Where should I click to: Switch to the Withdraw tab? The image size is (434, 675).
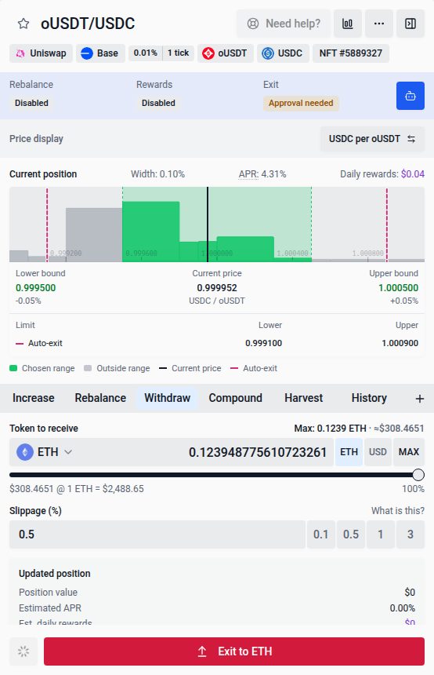tap(167, 398)
